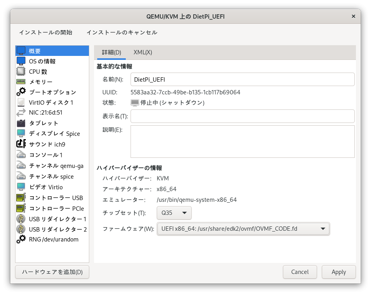Select the CPU 数 chip icon
Image resolution: width=371 pixels, height=295 pixels.
click(x=21, y=72)
